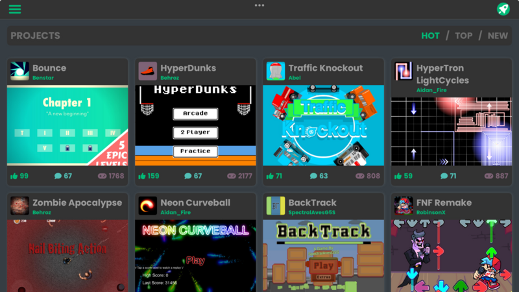The height and width of the screenshot is (292, 519).
Task: Click Practice button in HyperDunks preview
Action: [195, 151]
